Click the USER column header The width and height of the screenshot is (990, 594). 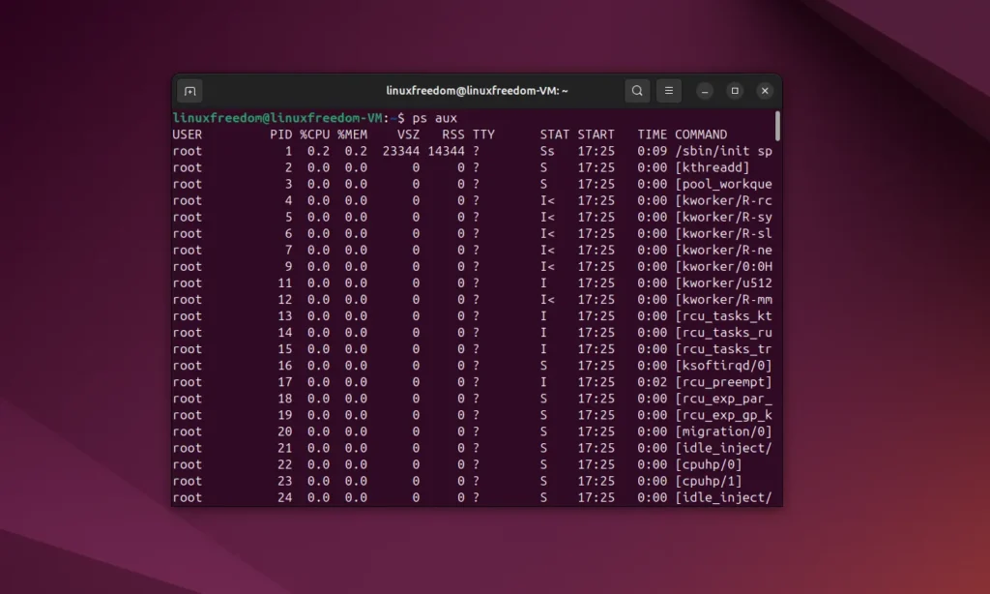(x=187, y=134)
